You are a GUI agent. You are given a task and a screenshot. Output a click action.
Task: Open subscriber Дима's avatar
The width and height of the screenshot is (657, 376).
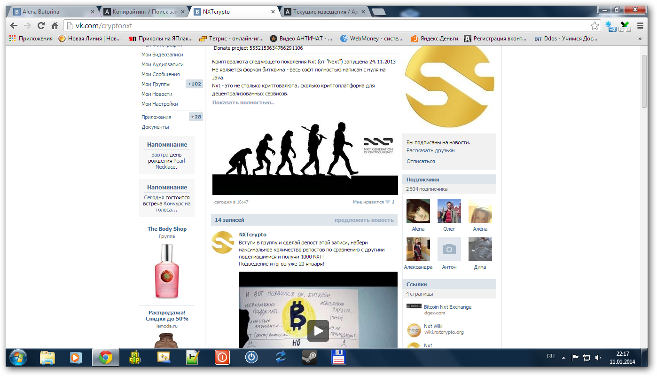(x=480, y=249)
